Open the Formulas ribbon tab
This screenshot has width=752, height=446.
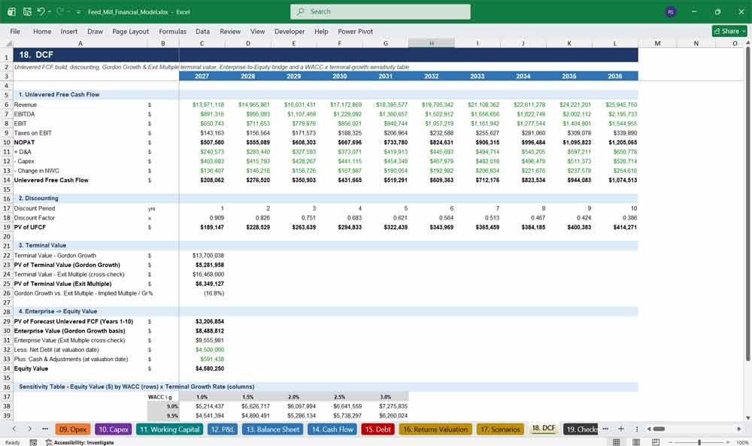point(173,31)
